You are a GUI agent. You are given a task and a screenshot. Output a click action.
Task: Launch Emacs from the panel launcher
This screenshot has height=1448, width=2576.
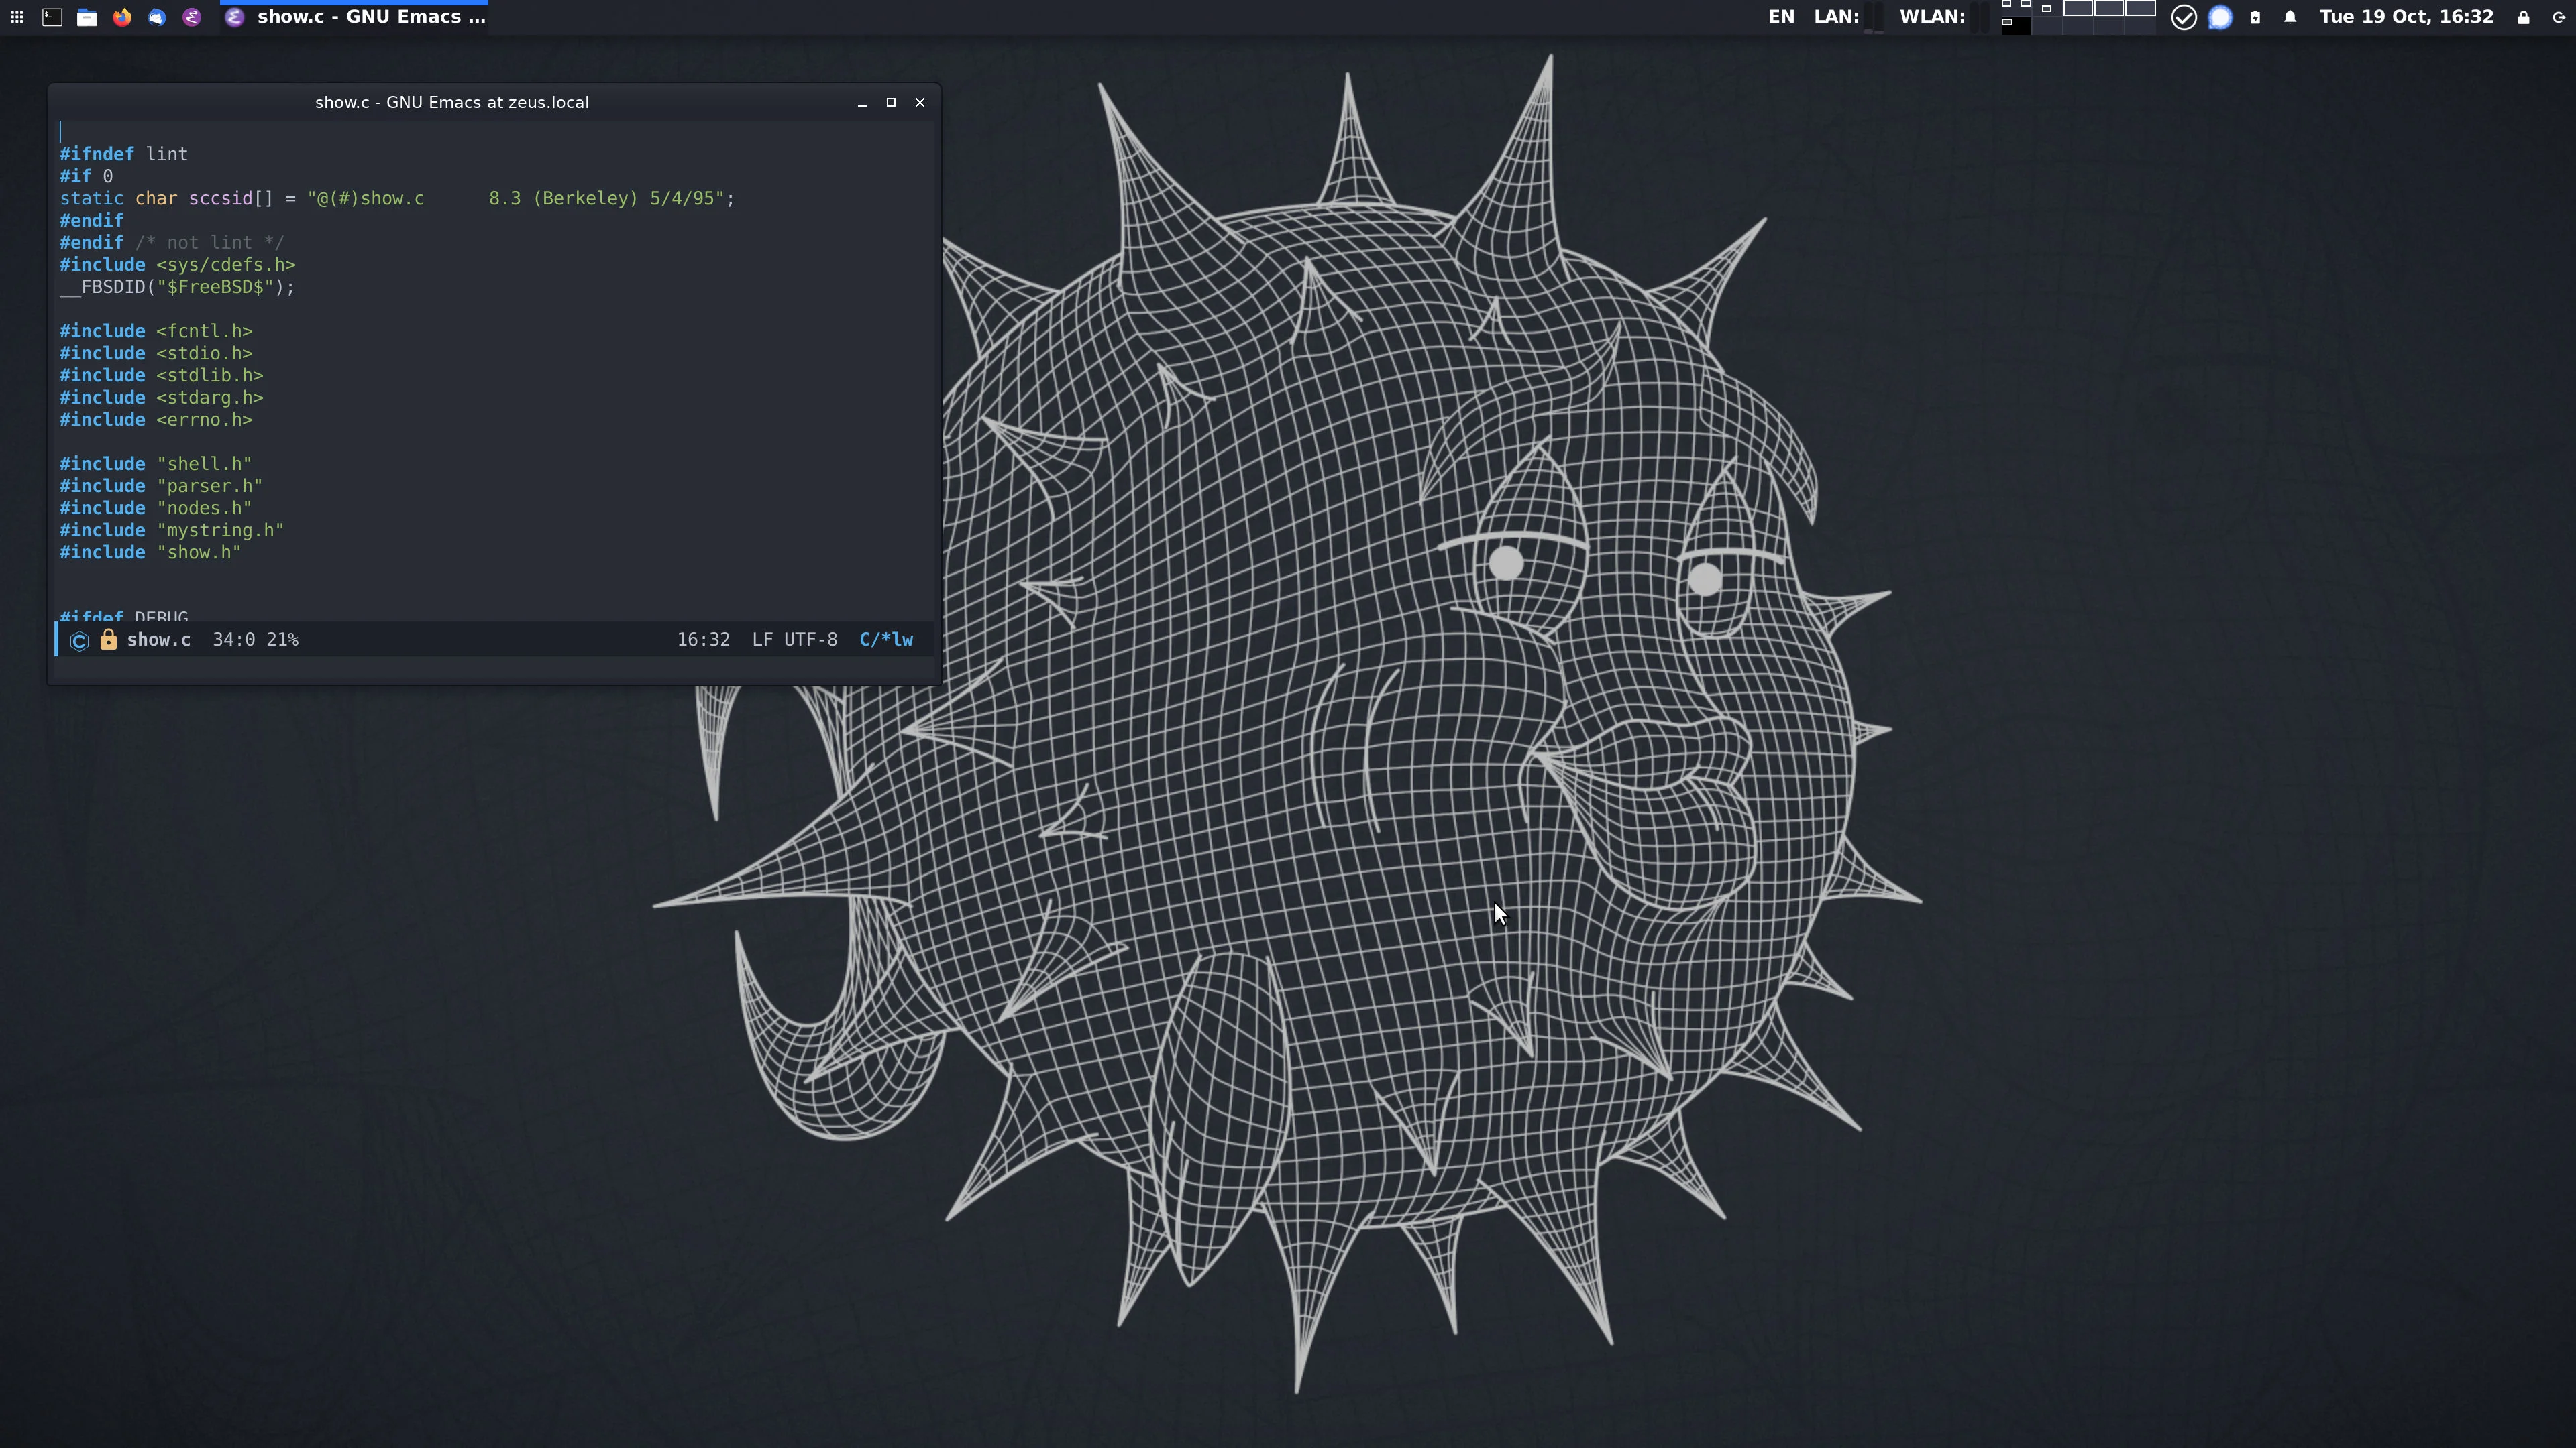pyautogui.click(x=192, y=17)
